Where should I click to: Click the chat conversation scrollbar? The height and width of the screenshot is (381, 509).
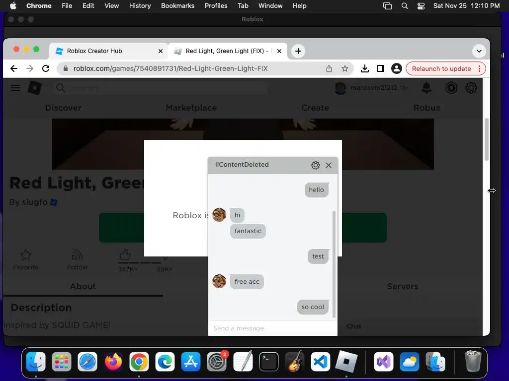click(x=334, y=264)
